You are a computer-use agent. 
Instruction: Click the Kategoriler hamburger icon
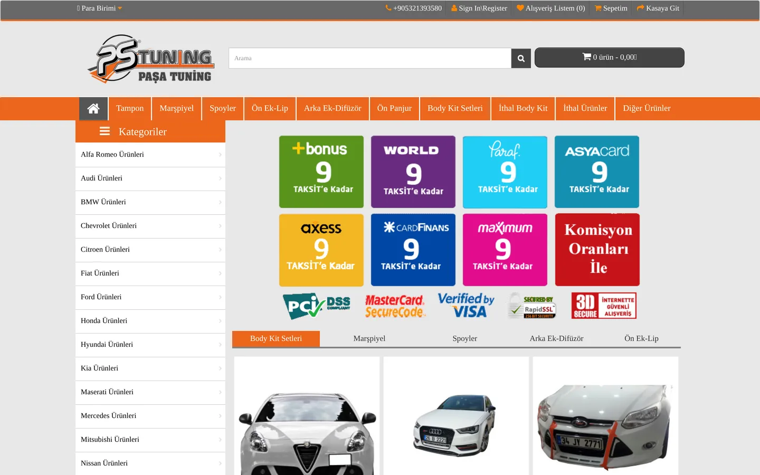104,131
